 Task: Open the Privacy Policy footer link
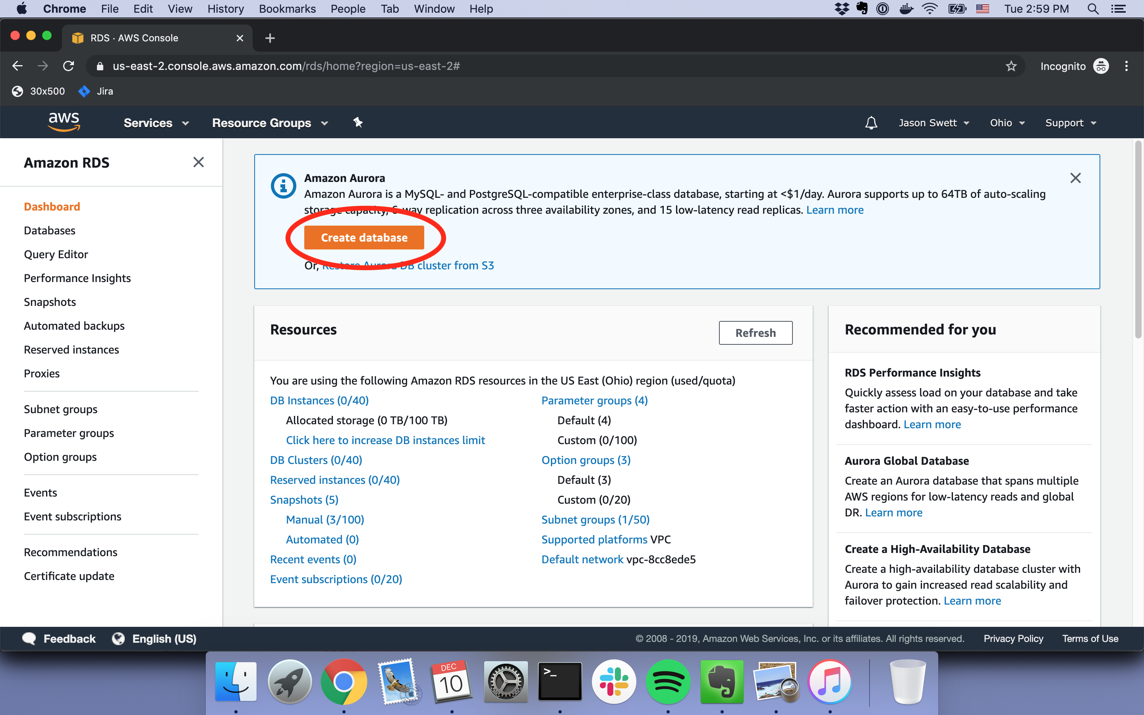click(1013, 638)
